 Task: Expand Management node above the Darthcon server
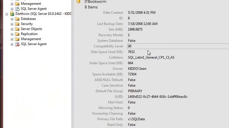[12, 4]
